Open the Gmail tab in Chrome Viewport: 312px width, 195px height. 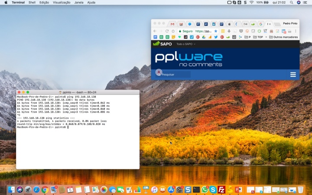point(172,24)
